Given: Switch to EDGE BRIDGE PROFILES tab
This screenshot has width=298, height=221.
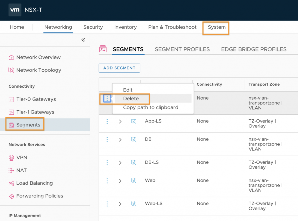Looking at the screenshot, I should (254, 49).
